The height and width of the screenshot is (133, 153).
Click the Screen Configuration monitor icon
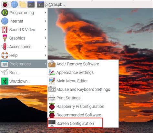click(52, 123)
